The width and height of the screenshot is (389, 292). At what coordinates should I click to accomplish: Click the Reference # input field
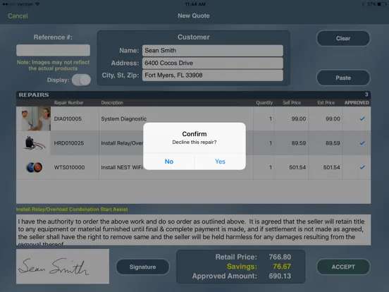click(53, 50)
